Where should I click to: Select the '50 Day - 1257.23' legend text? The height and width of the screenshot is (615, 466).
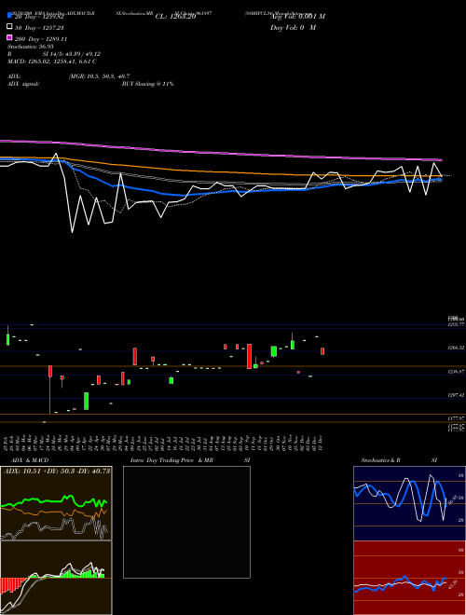click(x=39, y=28)
